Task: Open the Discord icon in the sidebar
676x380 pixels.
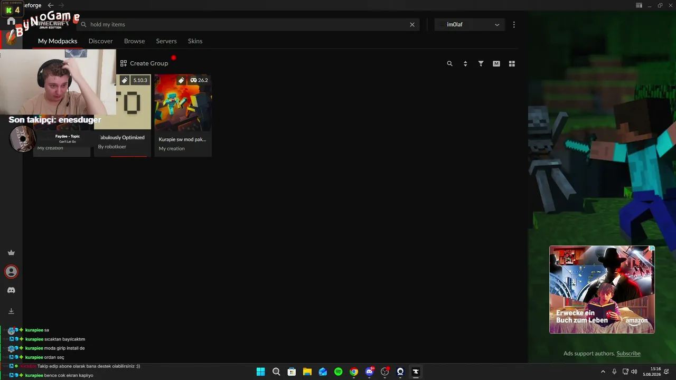Action: pyautogui.click(x=11, y=290)
